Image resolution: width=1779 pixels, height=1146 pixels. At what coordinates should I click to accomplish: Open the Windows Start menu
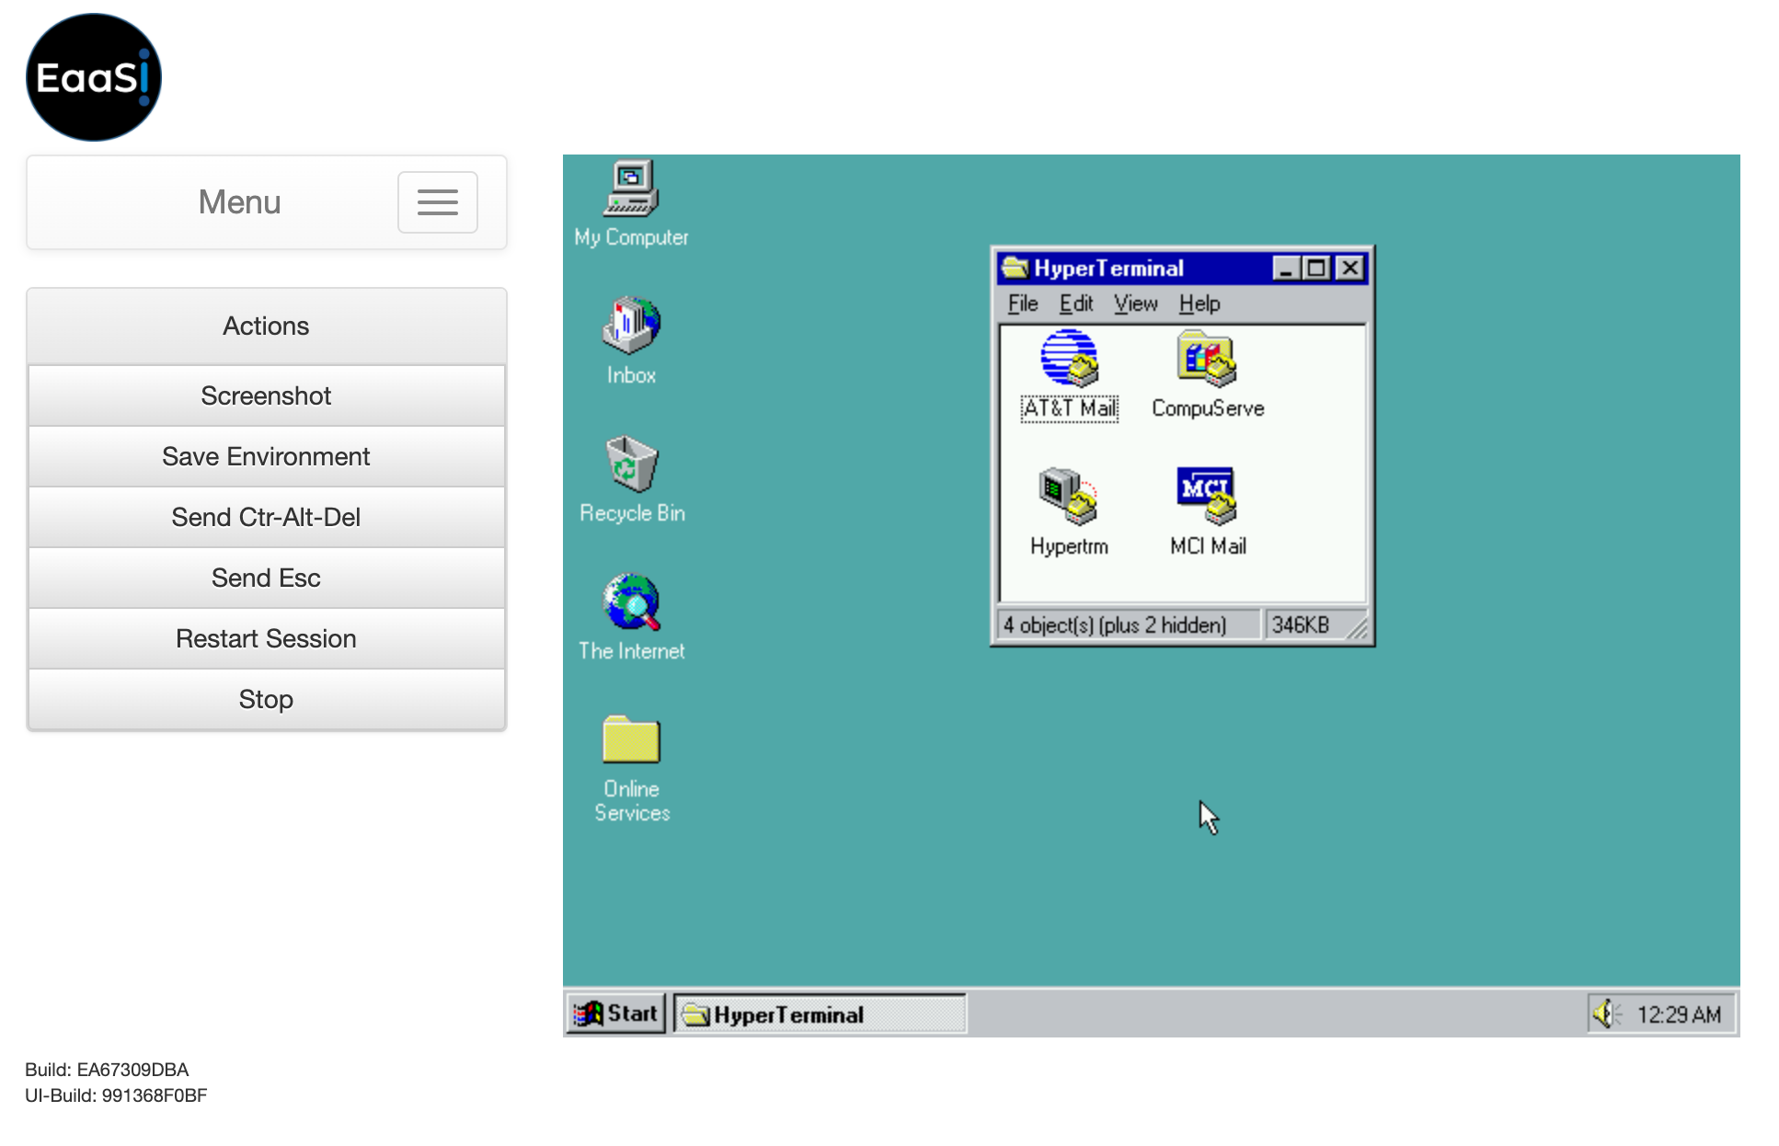[615, 1014]
